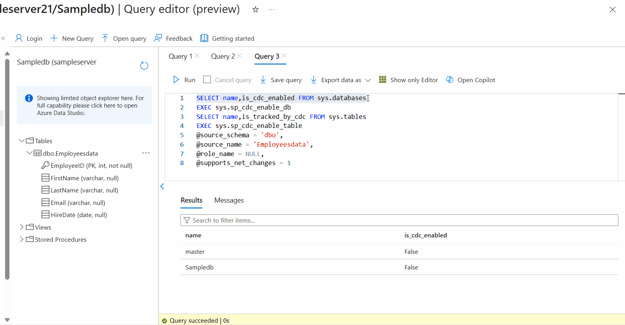
Task: Click the EmployeeID primary key icon
Action: tap(45, 165)
